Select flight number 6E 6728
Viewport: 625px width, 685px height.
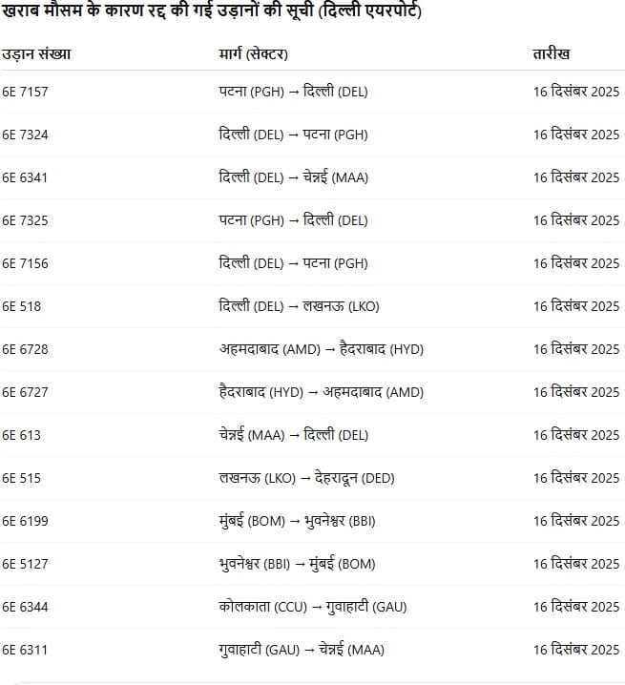[x=25, y=349]
